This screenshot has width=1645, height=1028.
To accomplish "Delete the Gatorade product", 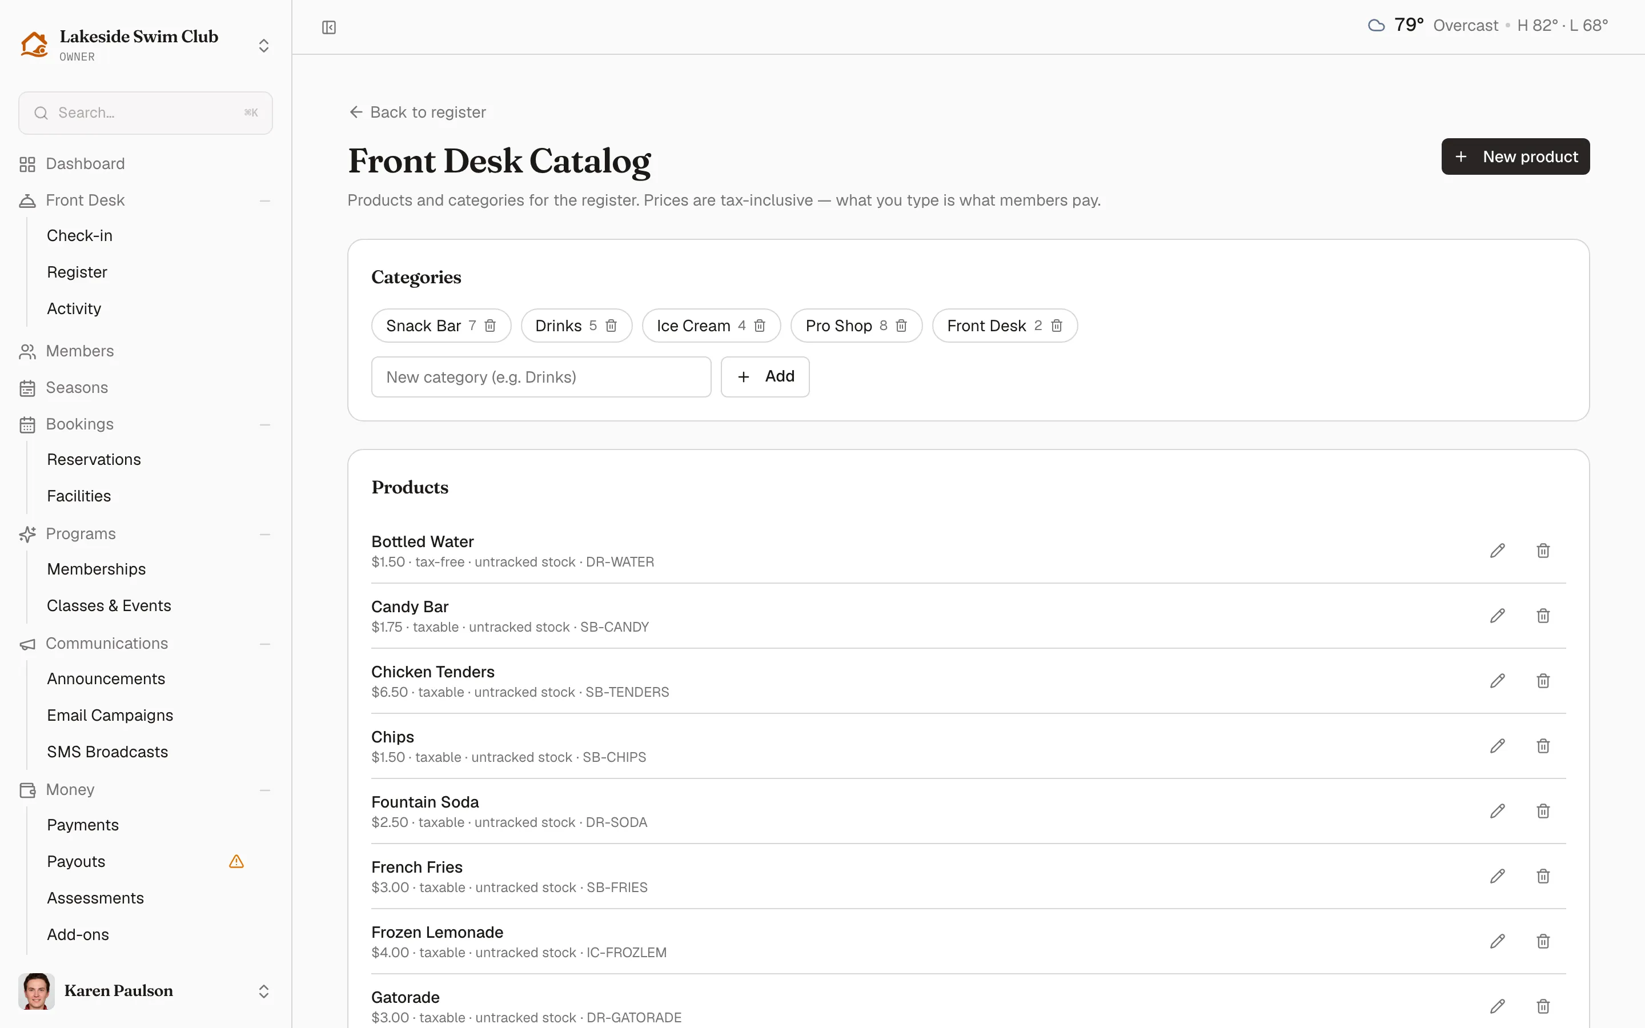I will click(x=1543, y=1006).
